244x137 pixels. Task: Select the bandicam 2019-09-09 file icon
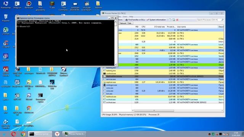point(75,6)
